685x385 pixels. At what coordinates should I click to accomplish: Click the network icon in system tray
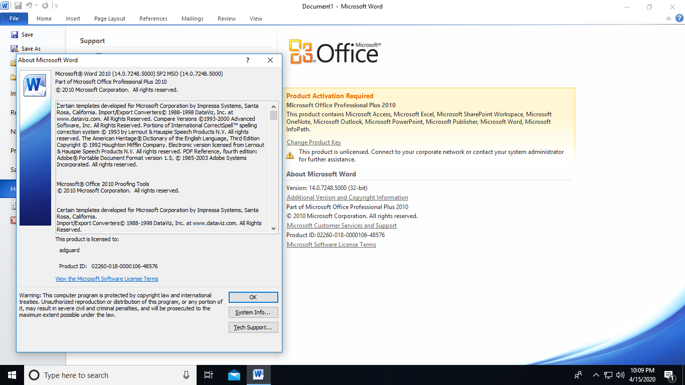608,375
